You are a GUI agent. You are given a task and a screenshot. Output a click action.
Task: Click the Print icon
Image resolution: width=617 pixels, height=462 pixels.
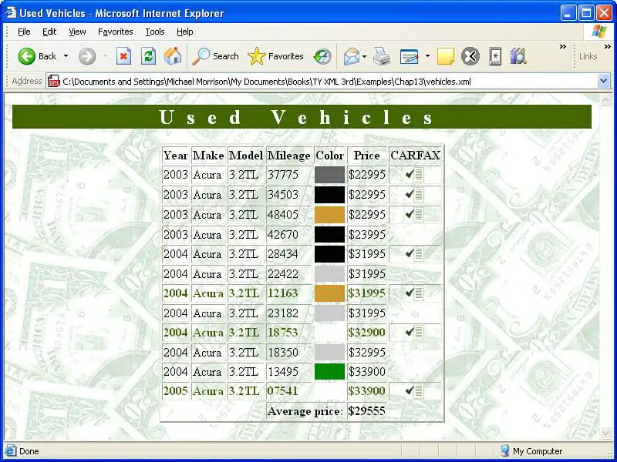coord(381,56)
